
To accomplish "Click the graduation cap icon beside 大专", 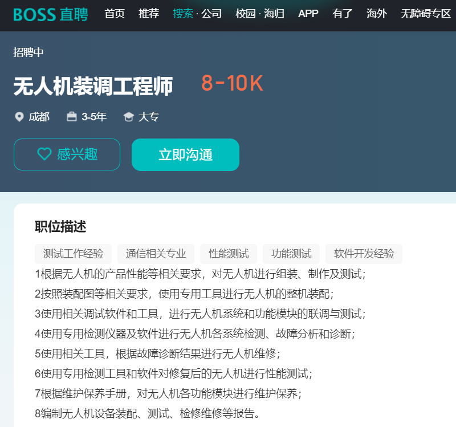I will click(x=129, y=117).
